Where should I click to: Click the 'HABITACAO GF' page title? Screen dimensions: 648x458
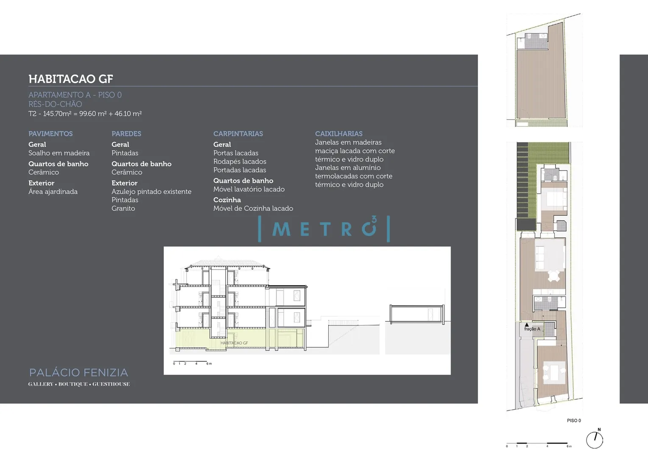pos(71,79)
